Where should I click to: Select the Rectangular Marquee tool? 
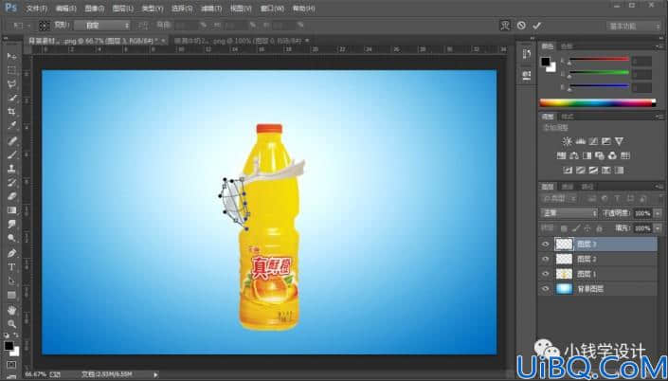point(11,70)
